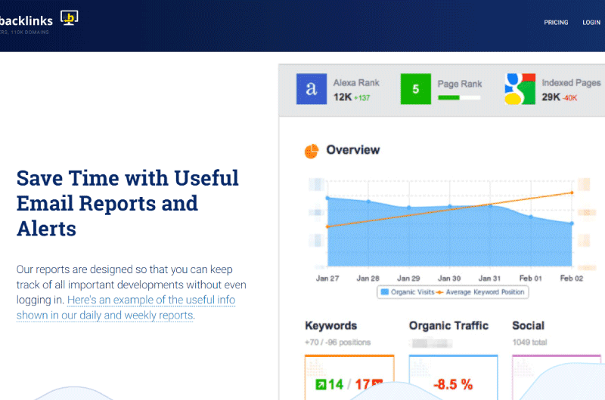
Task: Click the Organic Visits legend swatch
Action: [385, 292]
